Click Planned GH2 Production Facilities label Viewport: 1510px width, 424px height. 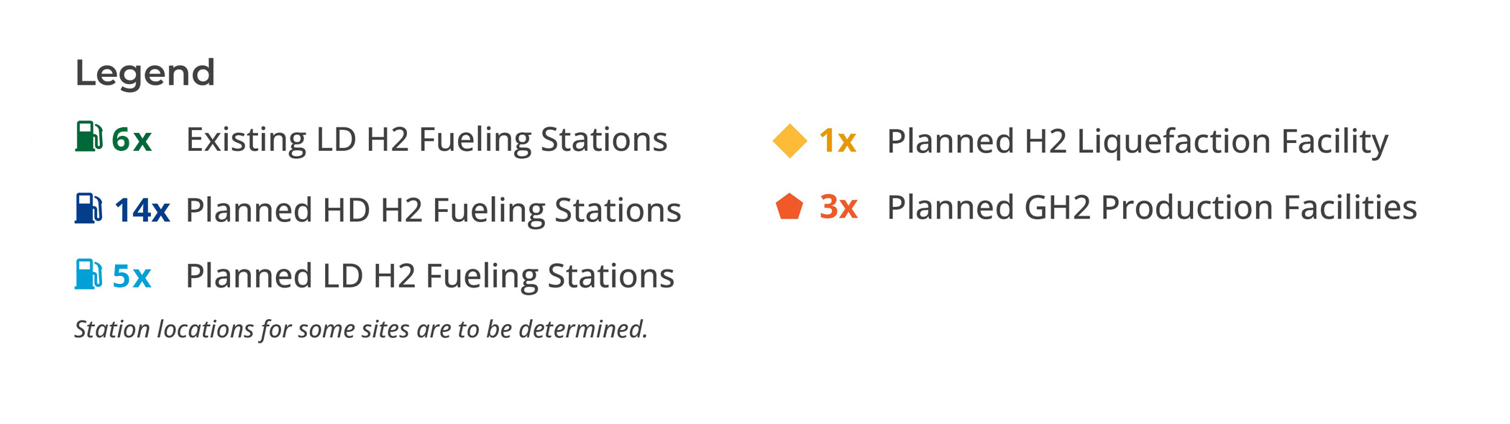click(x=1152, y=208)
